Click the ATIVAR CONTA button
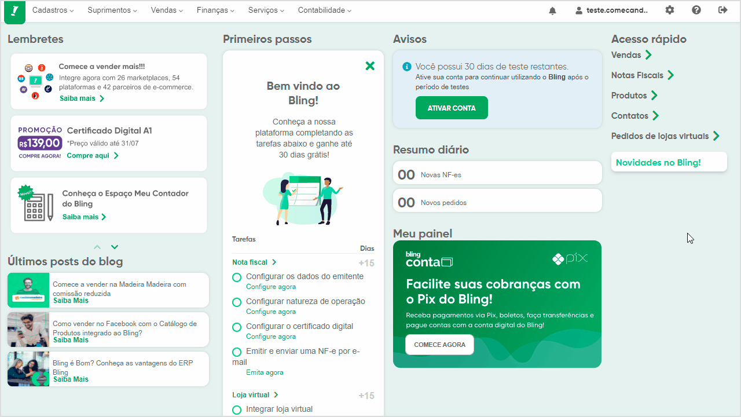741x417 pixels. pos(452,108)
